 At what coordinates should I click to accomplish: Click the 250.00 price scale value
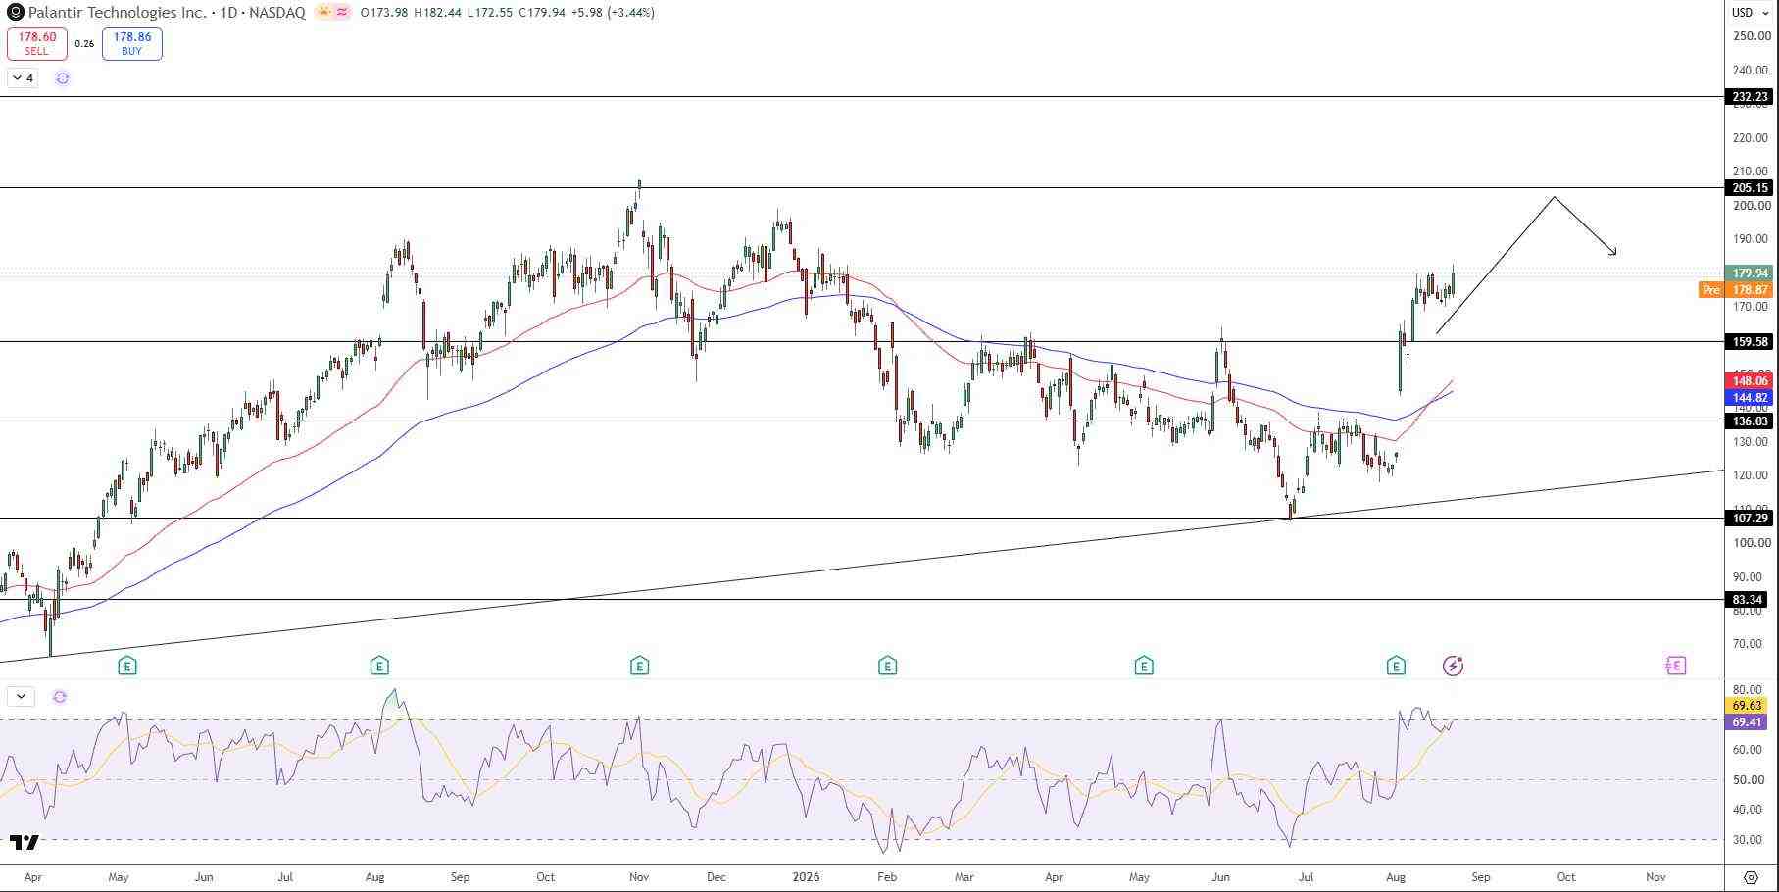(1752, 36)
